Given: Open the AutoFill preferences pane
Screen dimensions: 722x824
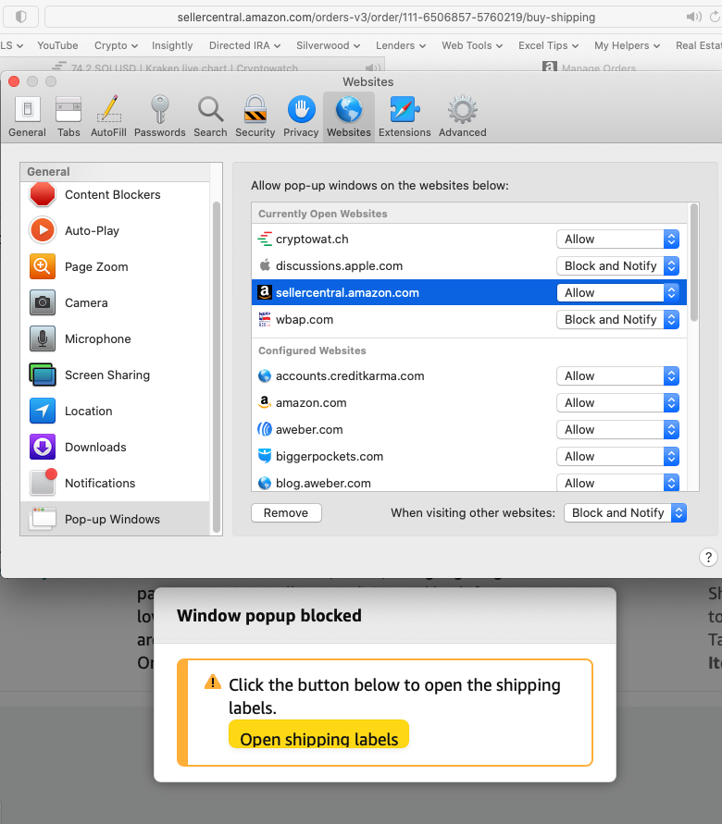Looking at the screenshot, I should coord(109,117).
